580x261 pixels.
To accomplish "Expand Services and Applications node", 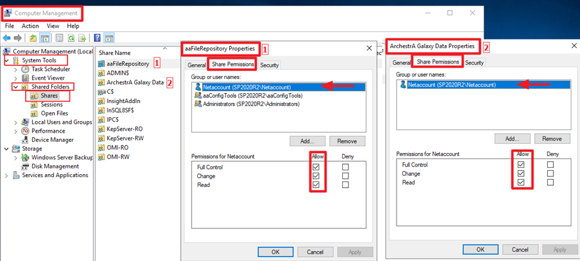I will (x=7, y=175).
